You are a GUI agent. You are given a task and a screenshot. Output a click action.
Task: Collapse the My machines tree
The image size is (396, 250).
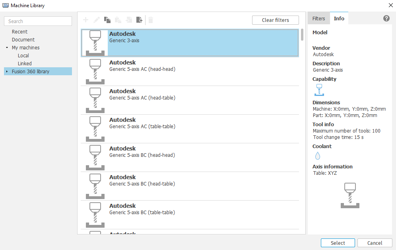coord(6,47)
